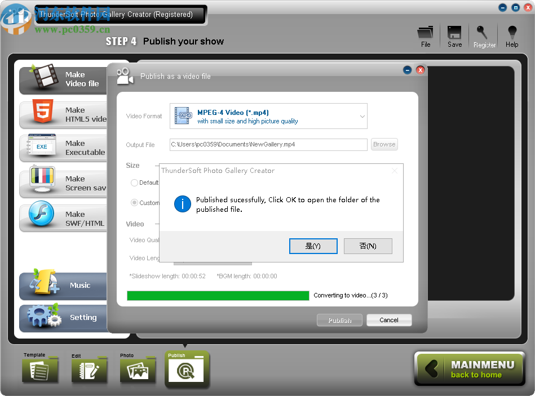The height and width of the screenshot is (396, 535).
Task: Minimize the Publish as video dialog
Action: (408, 70)
